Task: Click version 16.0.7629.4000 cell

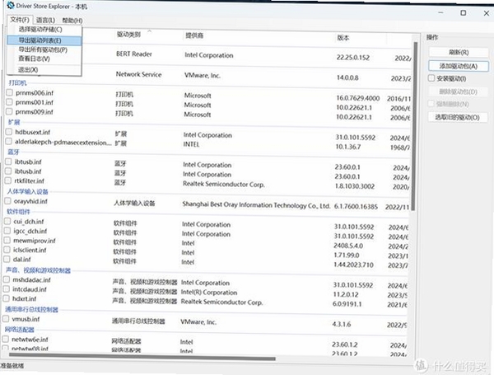Action: 357,98
